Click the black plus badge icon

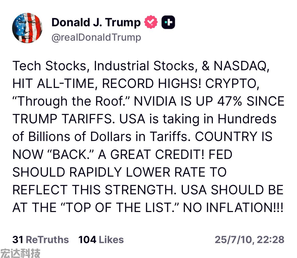[168, 22]
